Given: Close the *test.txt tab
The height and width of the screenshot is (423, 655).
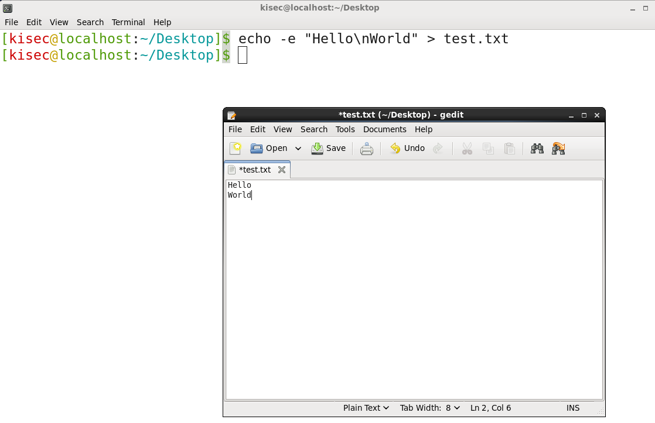Looking at the screenshot, I should pos(282,170).
